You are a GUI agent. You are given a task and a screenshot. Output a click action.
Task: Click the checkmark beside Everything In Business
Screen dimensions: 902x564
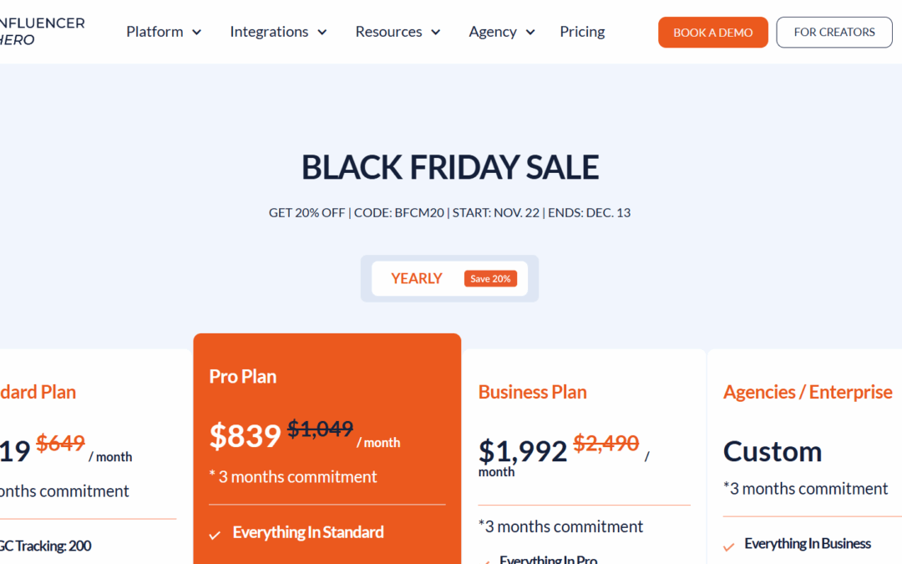click(x=728, y=546)
